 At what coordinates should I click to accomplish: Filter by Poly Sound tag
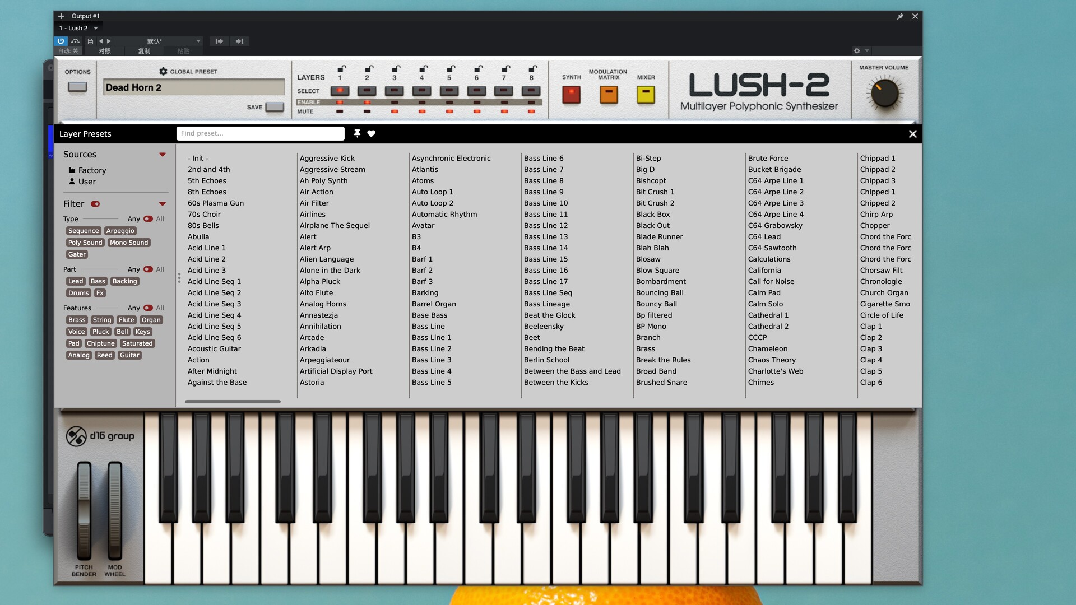(85, 243)
